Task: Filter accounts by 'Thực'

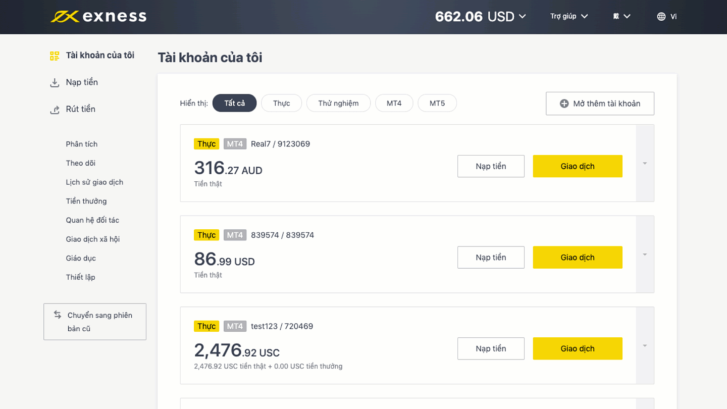Action: [x=281, y=103]
